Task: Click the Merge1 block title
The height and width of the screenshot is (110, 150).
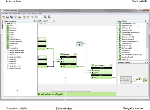Action: coord(66,54)
